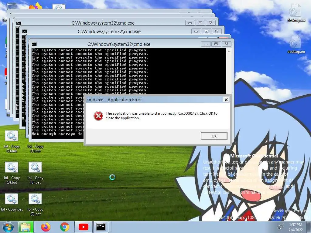
Task: Close the third cmd.exe window
Action: pyautogui.click(x=210, y=23)
